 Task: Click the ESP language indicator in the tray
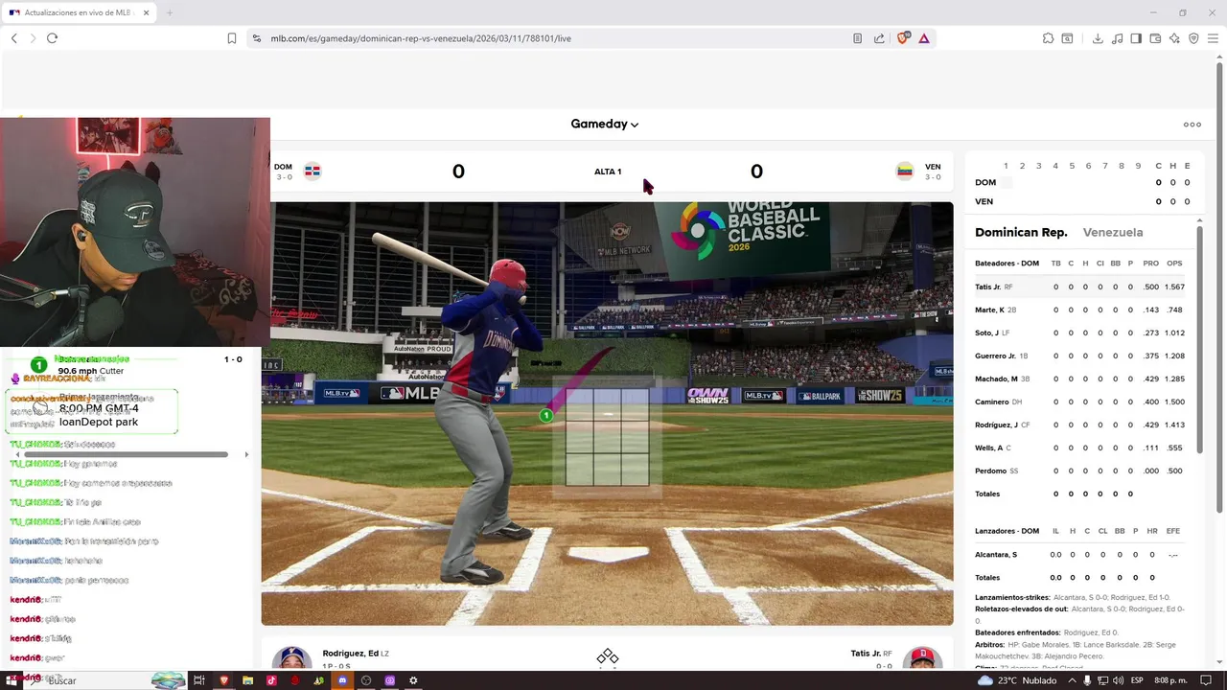(1136, 680)
